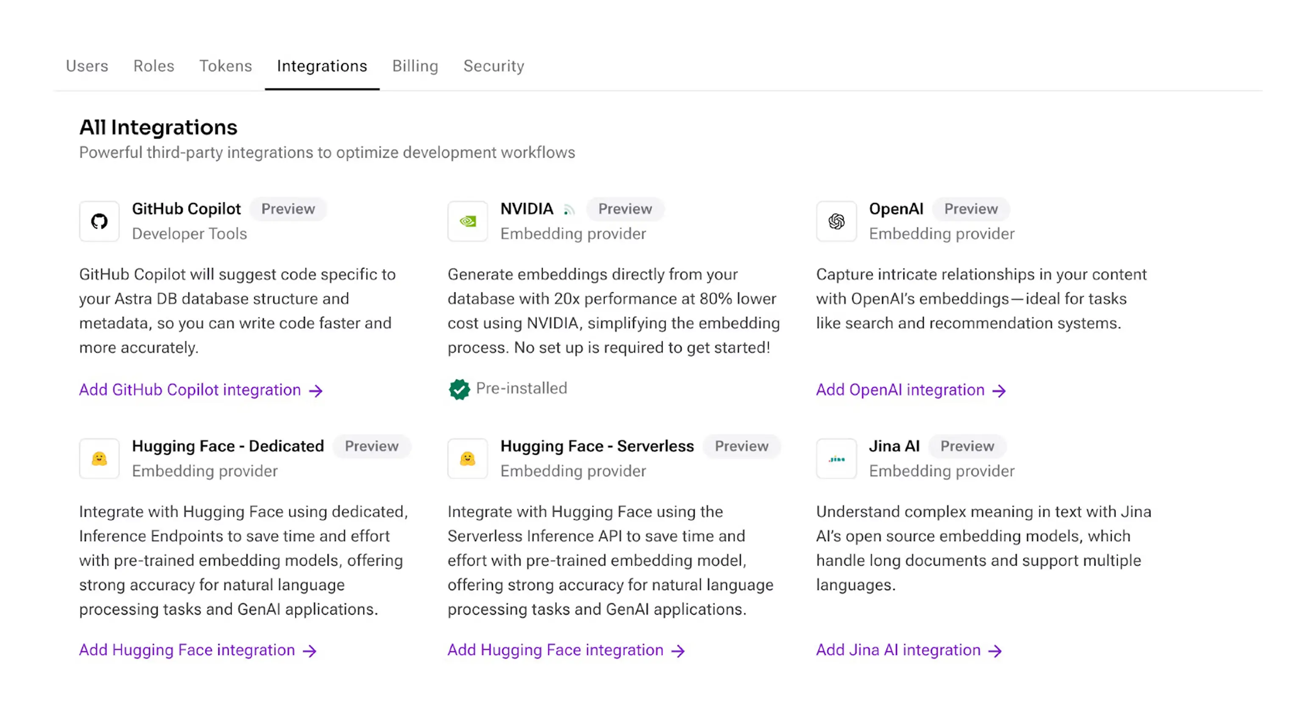Go to the Tokens tab
1303x713 pixels.
tap(226, 66)
